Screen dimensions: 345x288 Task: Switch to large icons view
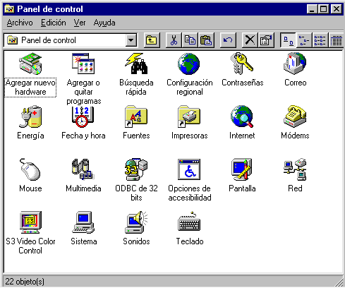point(288,40)
